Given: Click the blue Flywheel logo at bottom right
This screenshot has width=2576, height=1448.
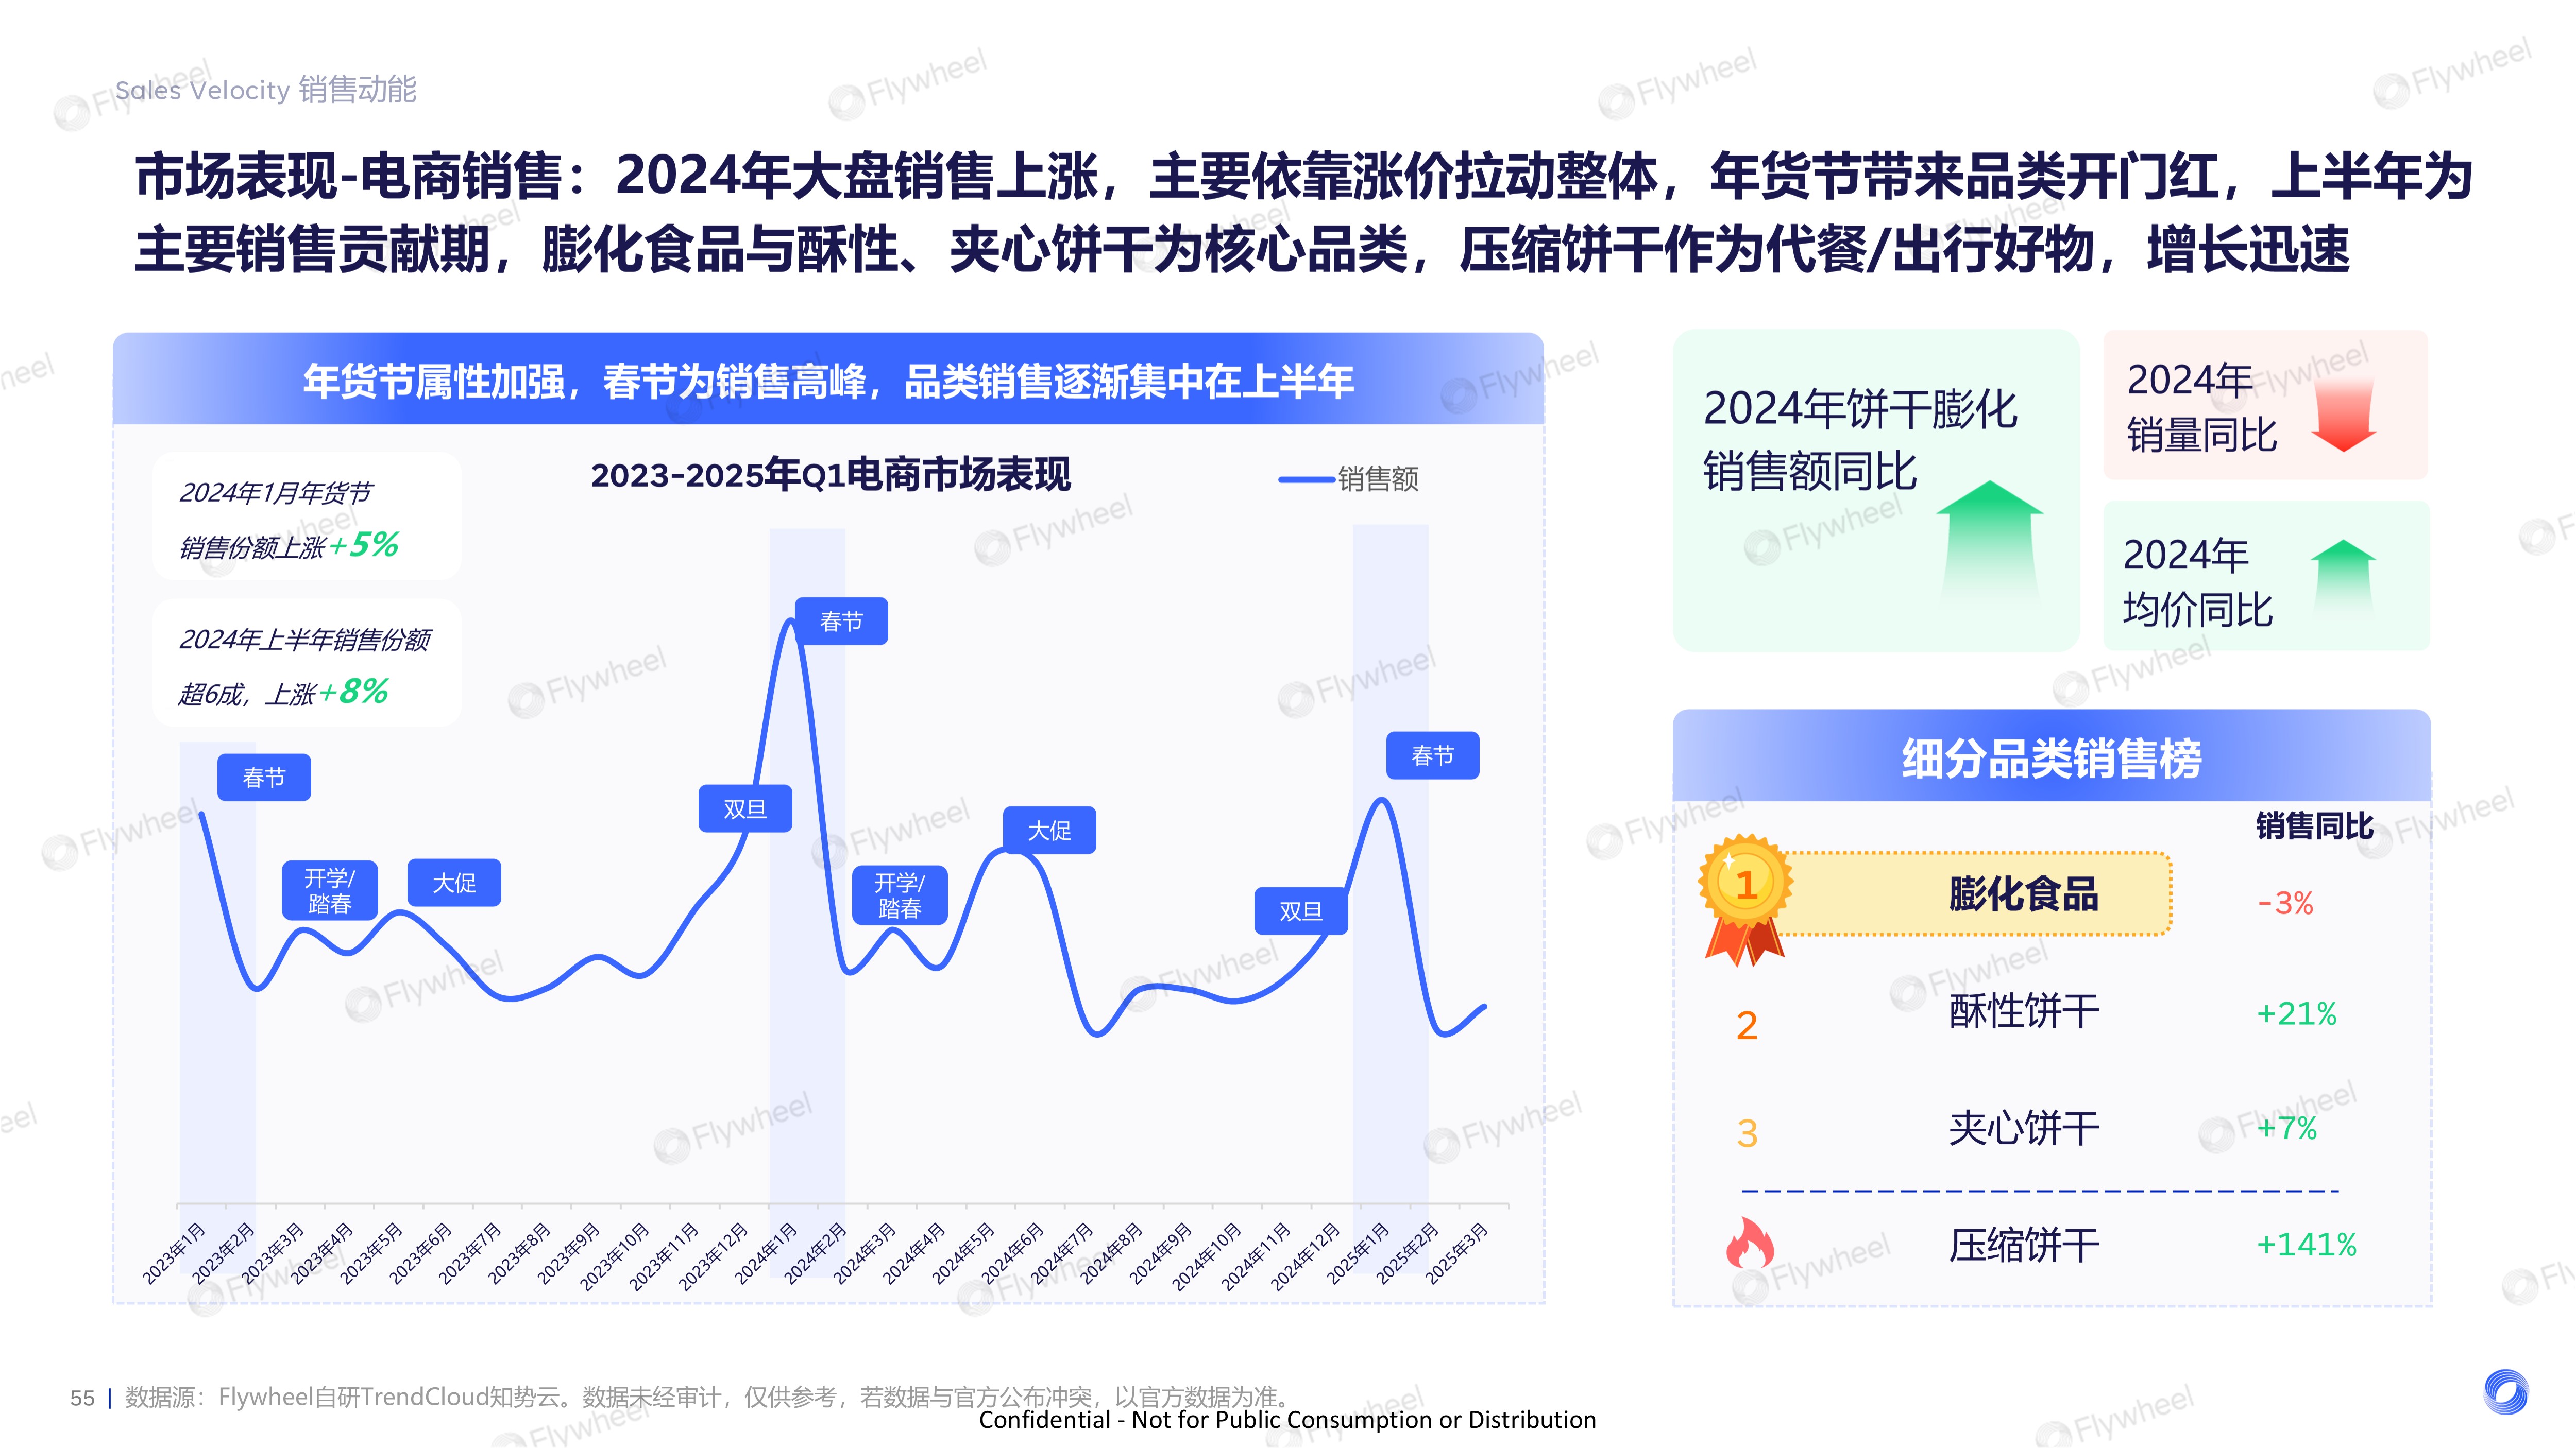Looking at the screenshot, I should 2505,1392.
